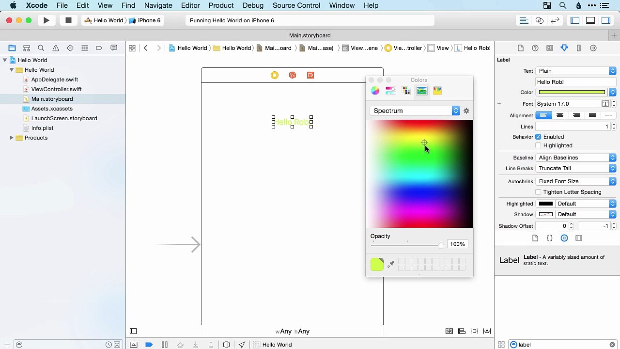
Task: Open the File inspector
Action: (x=521, y=48)
